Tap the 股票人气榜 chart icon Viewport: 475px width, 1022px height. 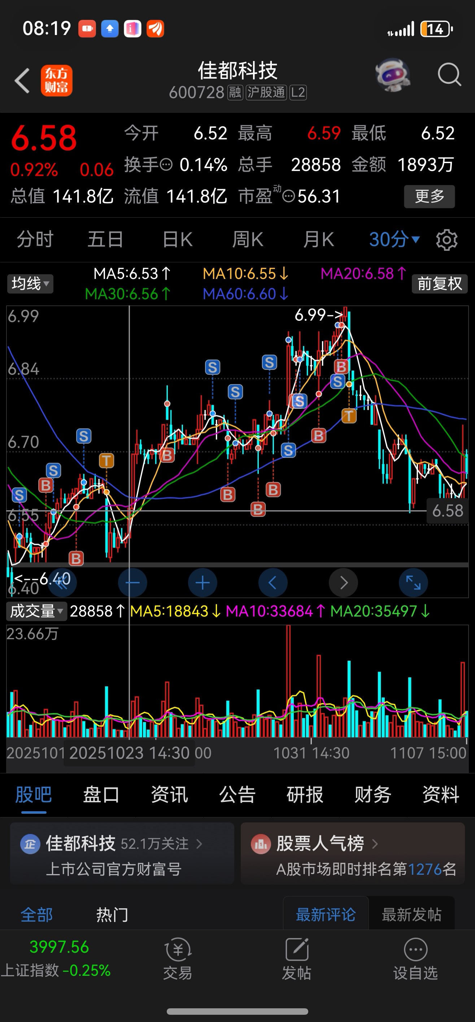(x=261, y=844)
